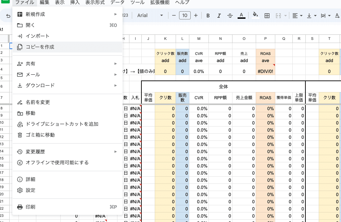Expand the merge cells options arrow
341x222 pixels.
click(285, 16)
